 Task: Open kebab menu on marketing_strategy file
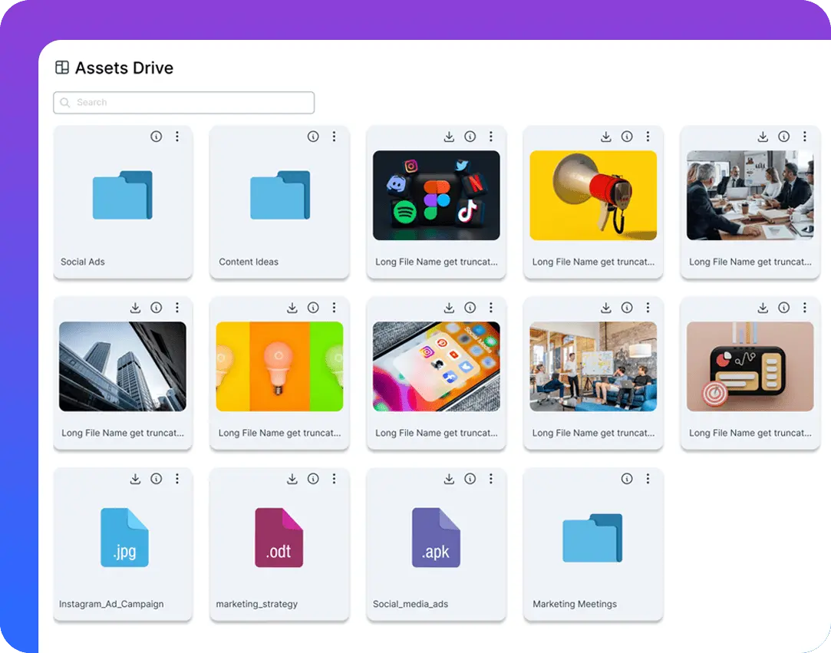click(334, 478)
